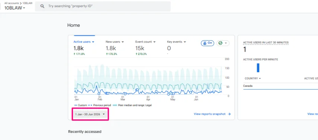This screenshot has height=140, width=318.
Task: Click the View reports snapshot arrow icon
Action: (229, 114)
